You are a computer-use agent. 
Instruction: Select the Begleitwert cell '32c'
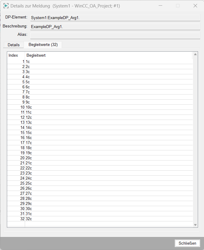pyautogui.click(x=109, y=219)
